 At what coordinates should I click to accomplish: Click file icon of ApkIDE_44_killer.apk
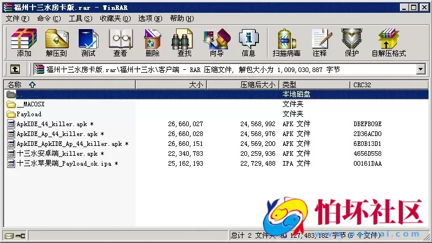11,124
